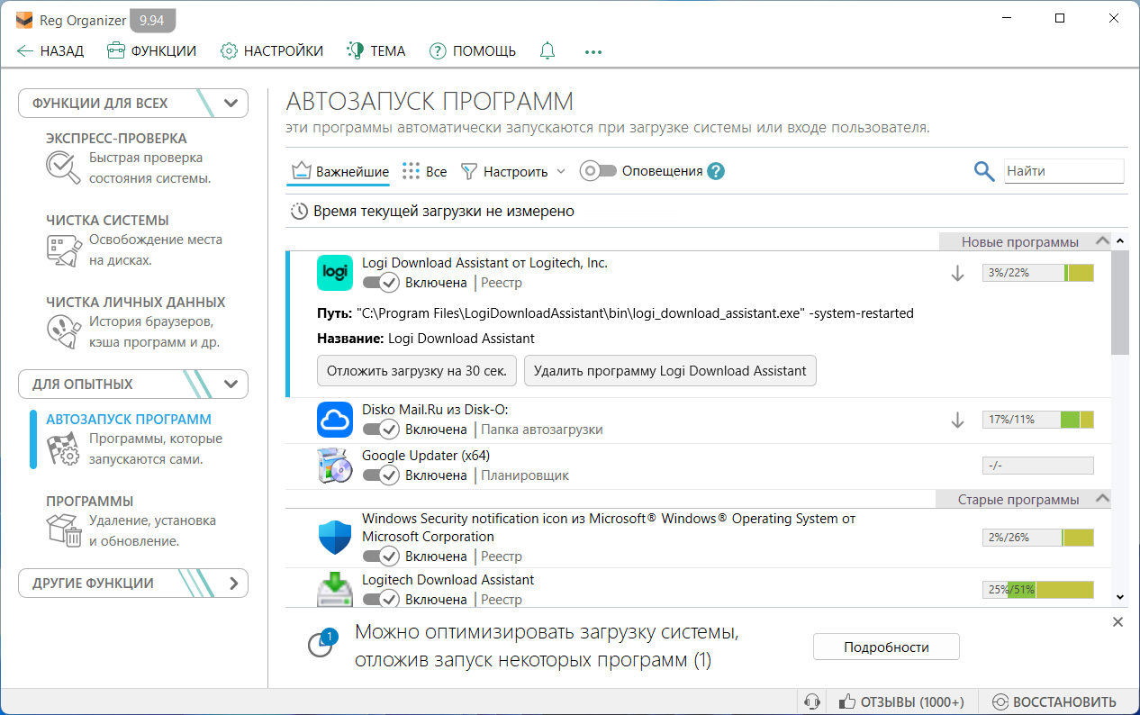Click the -/- load bar for Google Updater
This screenshot has height=715, width=1140.
click(1037, 466)
